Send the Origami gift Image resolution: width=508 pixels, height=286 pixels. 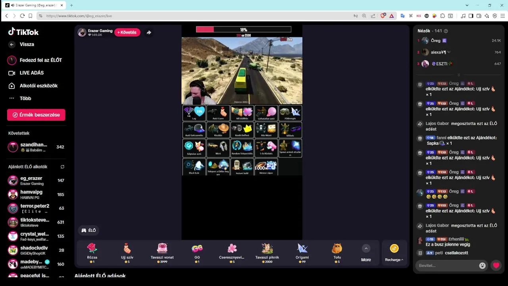[x=302, y=253]
